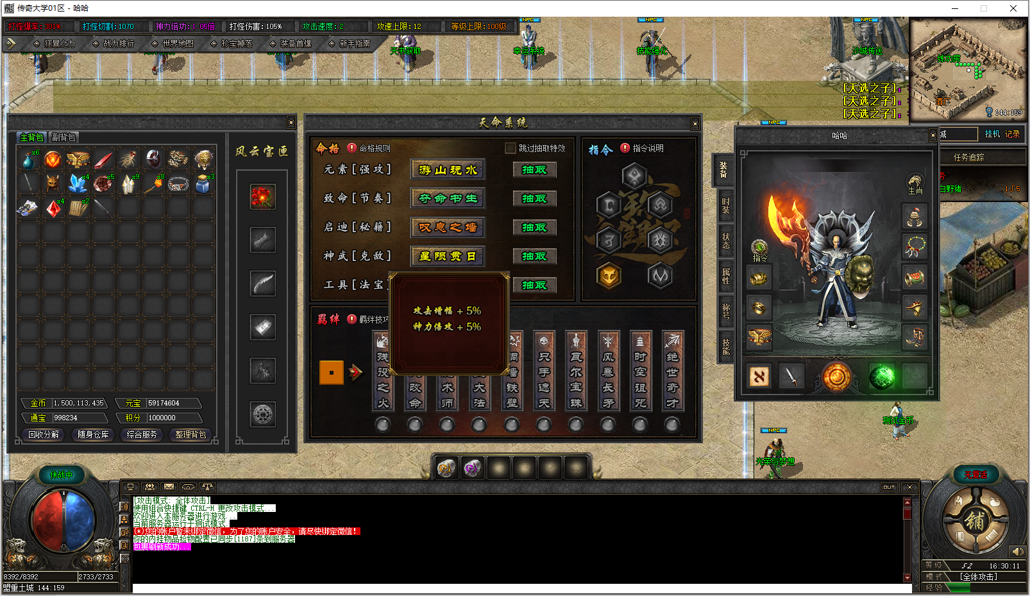Select the red gem in the inventory
1030x596 pixels.
point(53,209)
